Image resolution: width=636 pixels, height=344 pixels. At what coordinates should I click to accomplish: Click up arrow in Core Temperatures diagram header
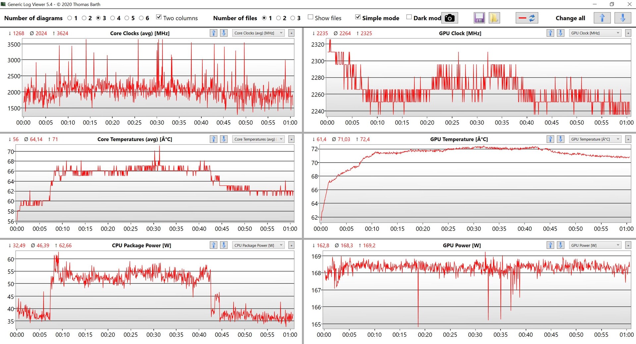pyautogui.click(x=214, y=139)
